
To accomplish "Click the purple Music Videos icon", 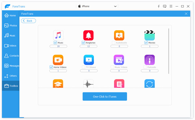I will (119, 60).
